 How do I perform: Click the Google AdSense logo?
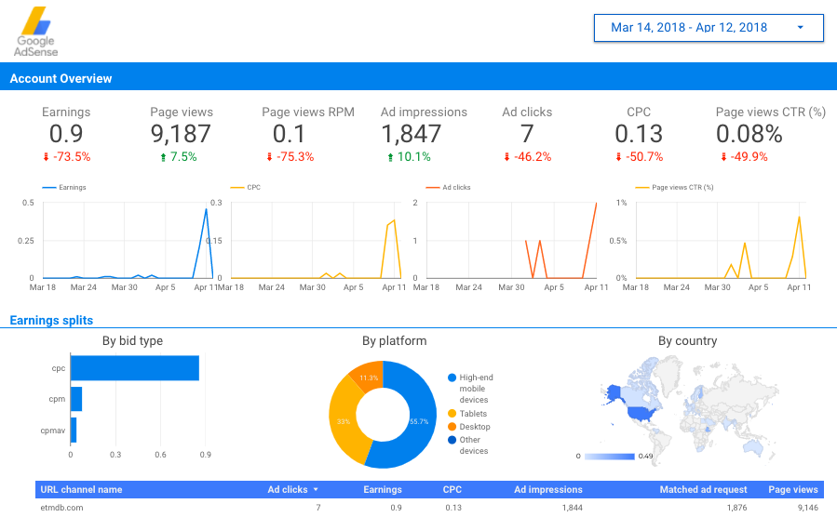(x=35, y=32)
